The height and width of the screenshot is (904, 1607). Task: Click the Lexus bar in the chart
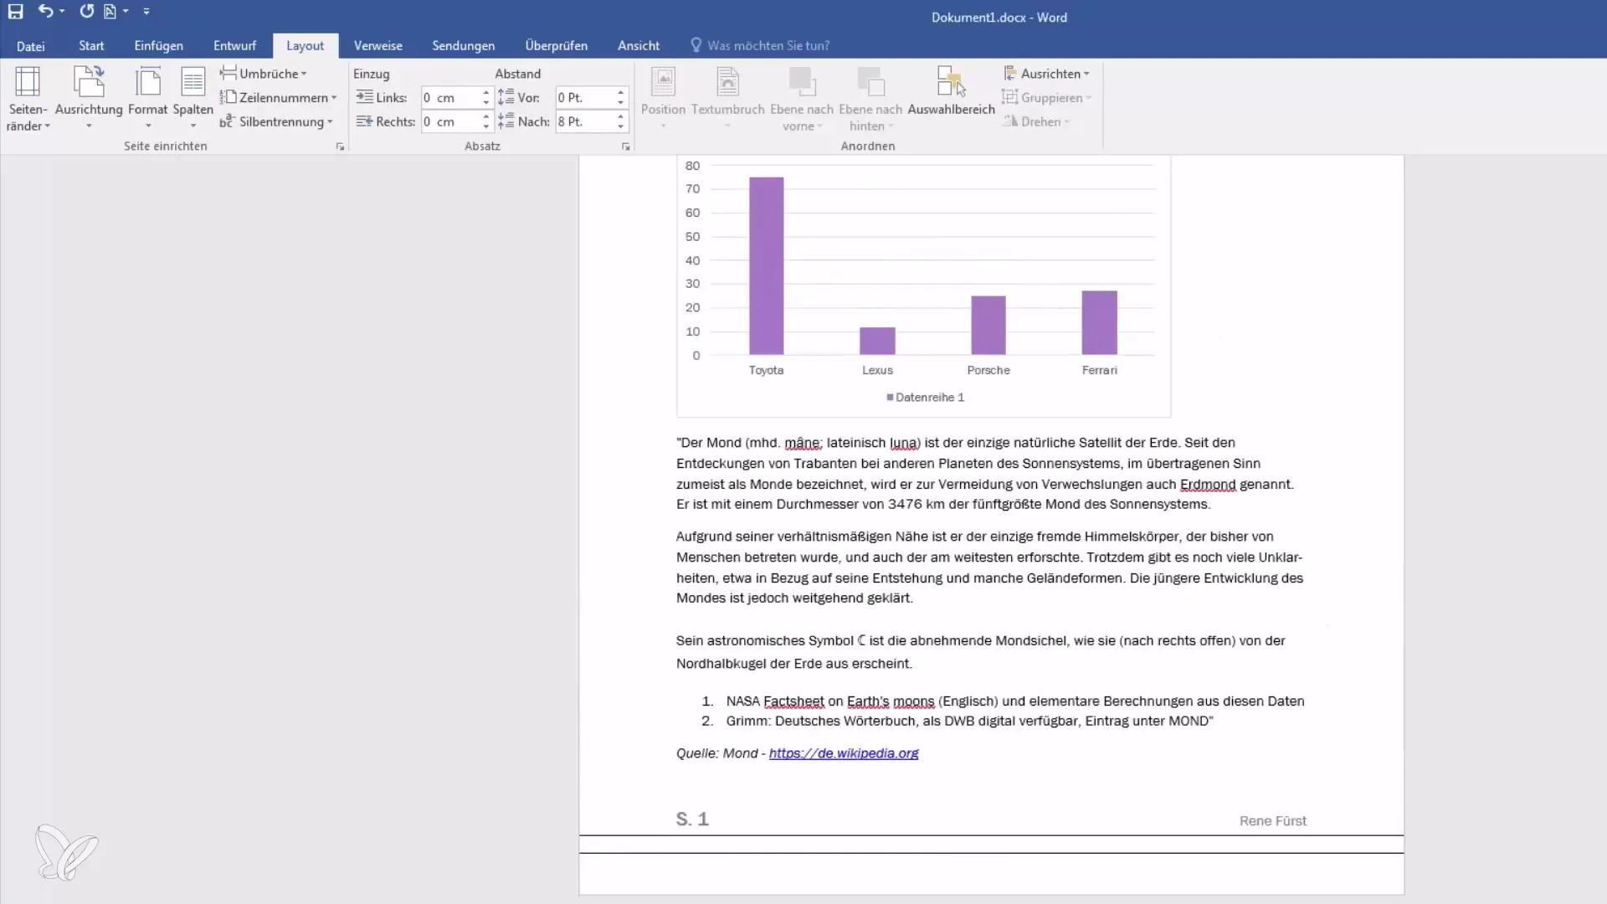tap(877, 341)
